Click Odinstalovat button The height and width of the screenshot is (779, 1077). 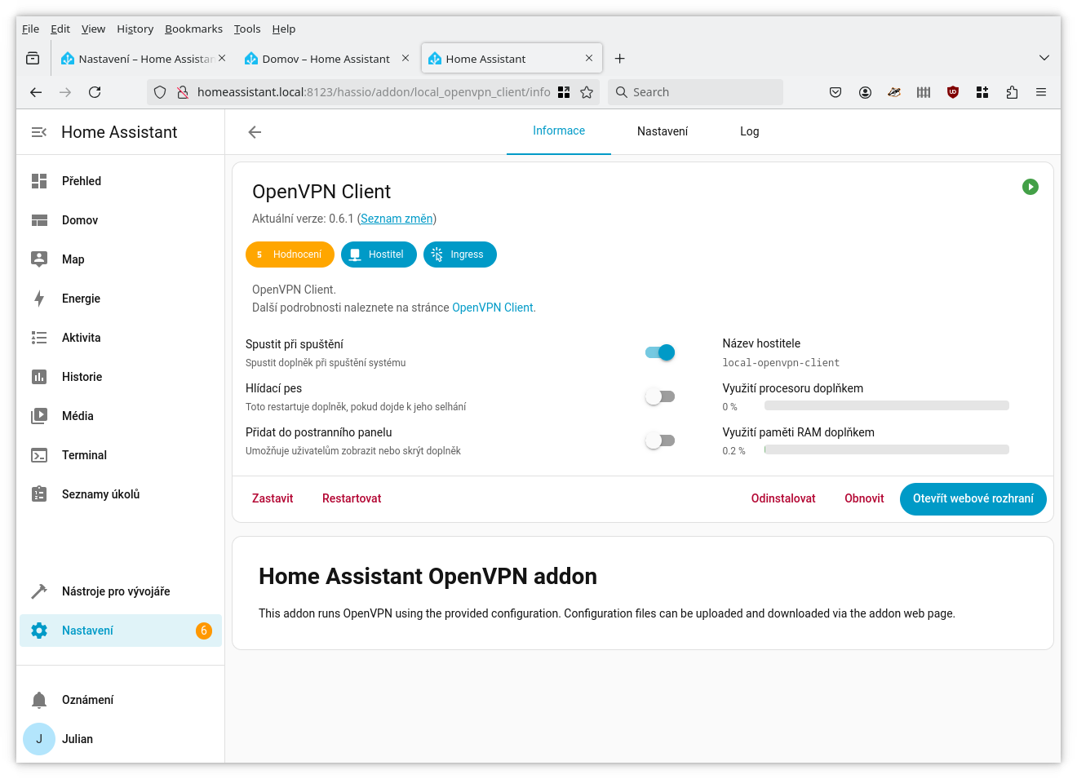click(783, 498)
